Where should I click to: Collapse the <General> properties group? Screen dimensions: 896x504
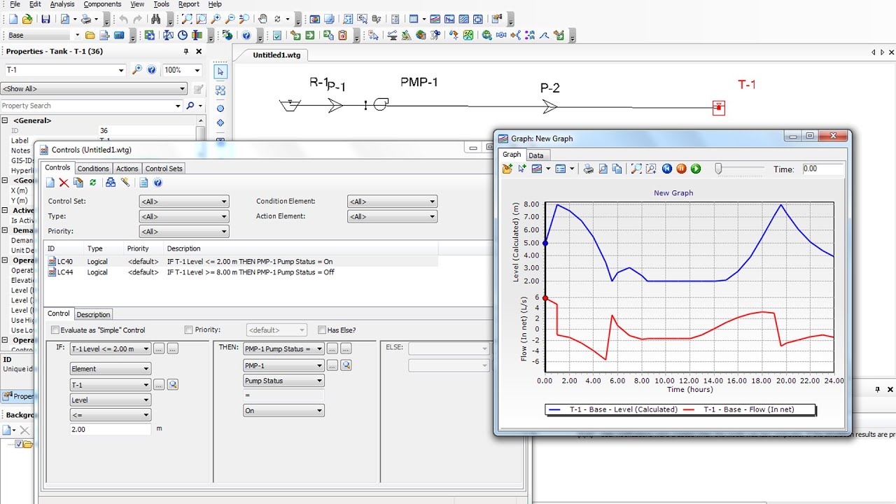[x=6, y=120]
